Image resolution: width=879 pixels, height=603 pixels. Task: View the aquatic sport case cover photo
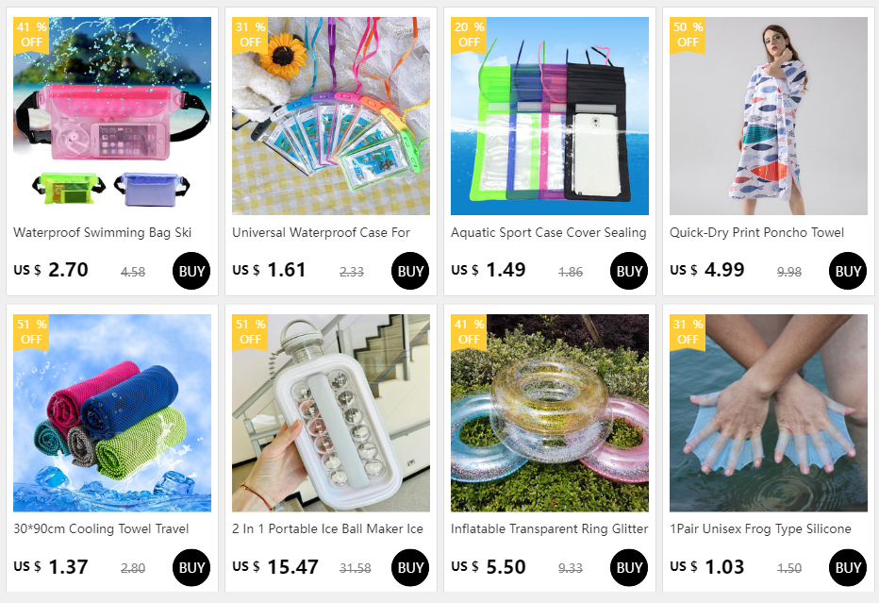(549, 115)
